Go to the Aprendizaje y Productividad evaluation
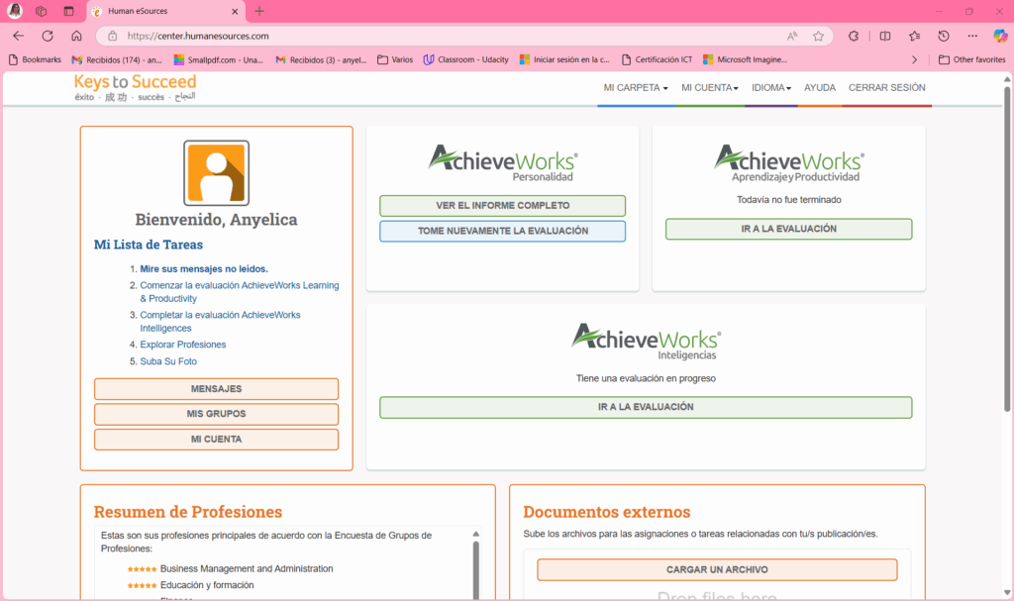Image resolution: width=1014 pixels, height=601 pixels. [788, 229]
